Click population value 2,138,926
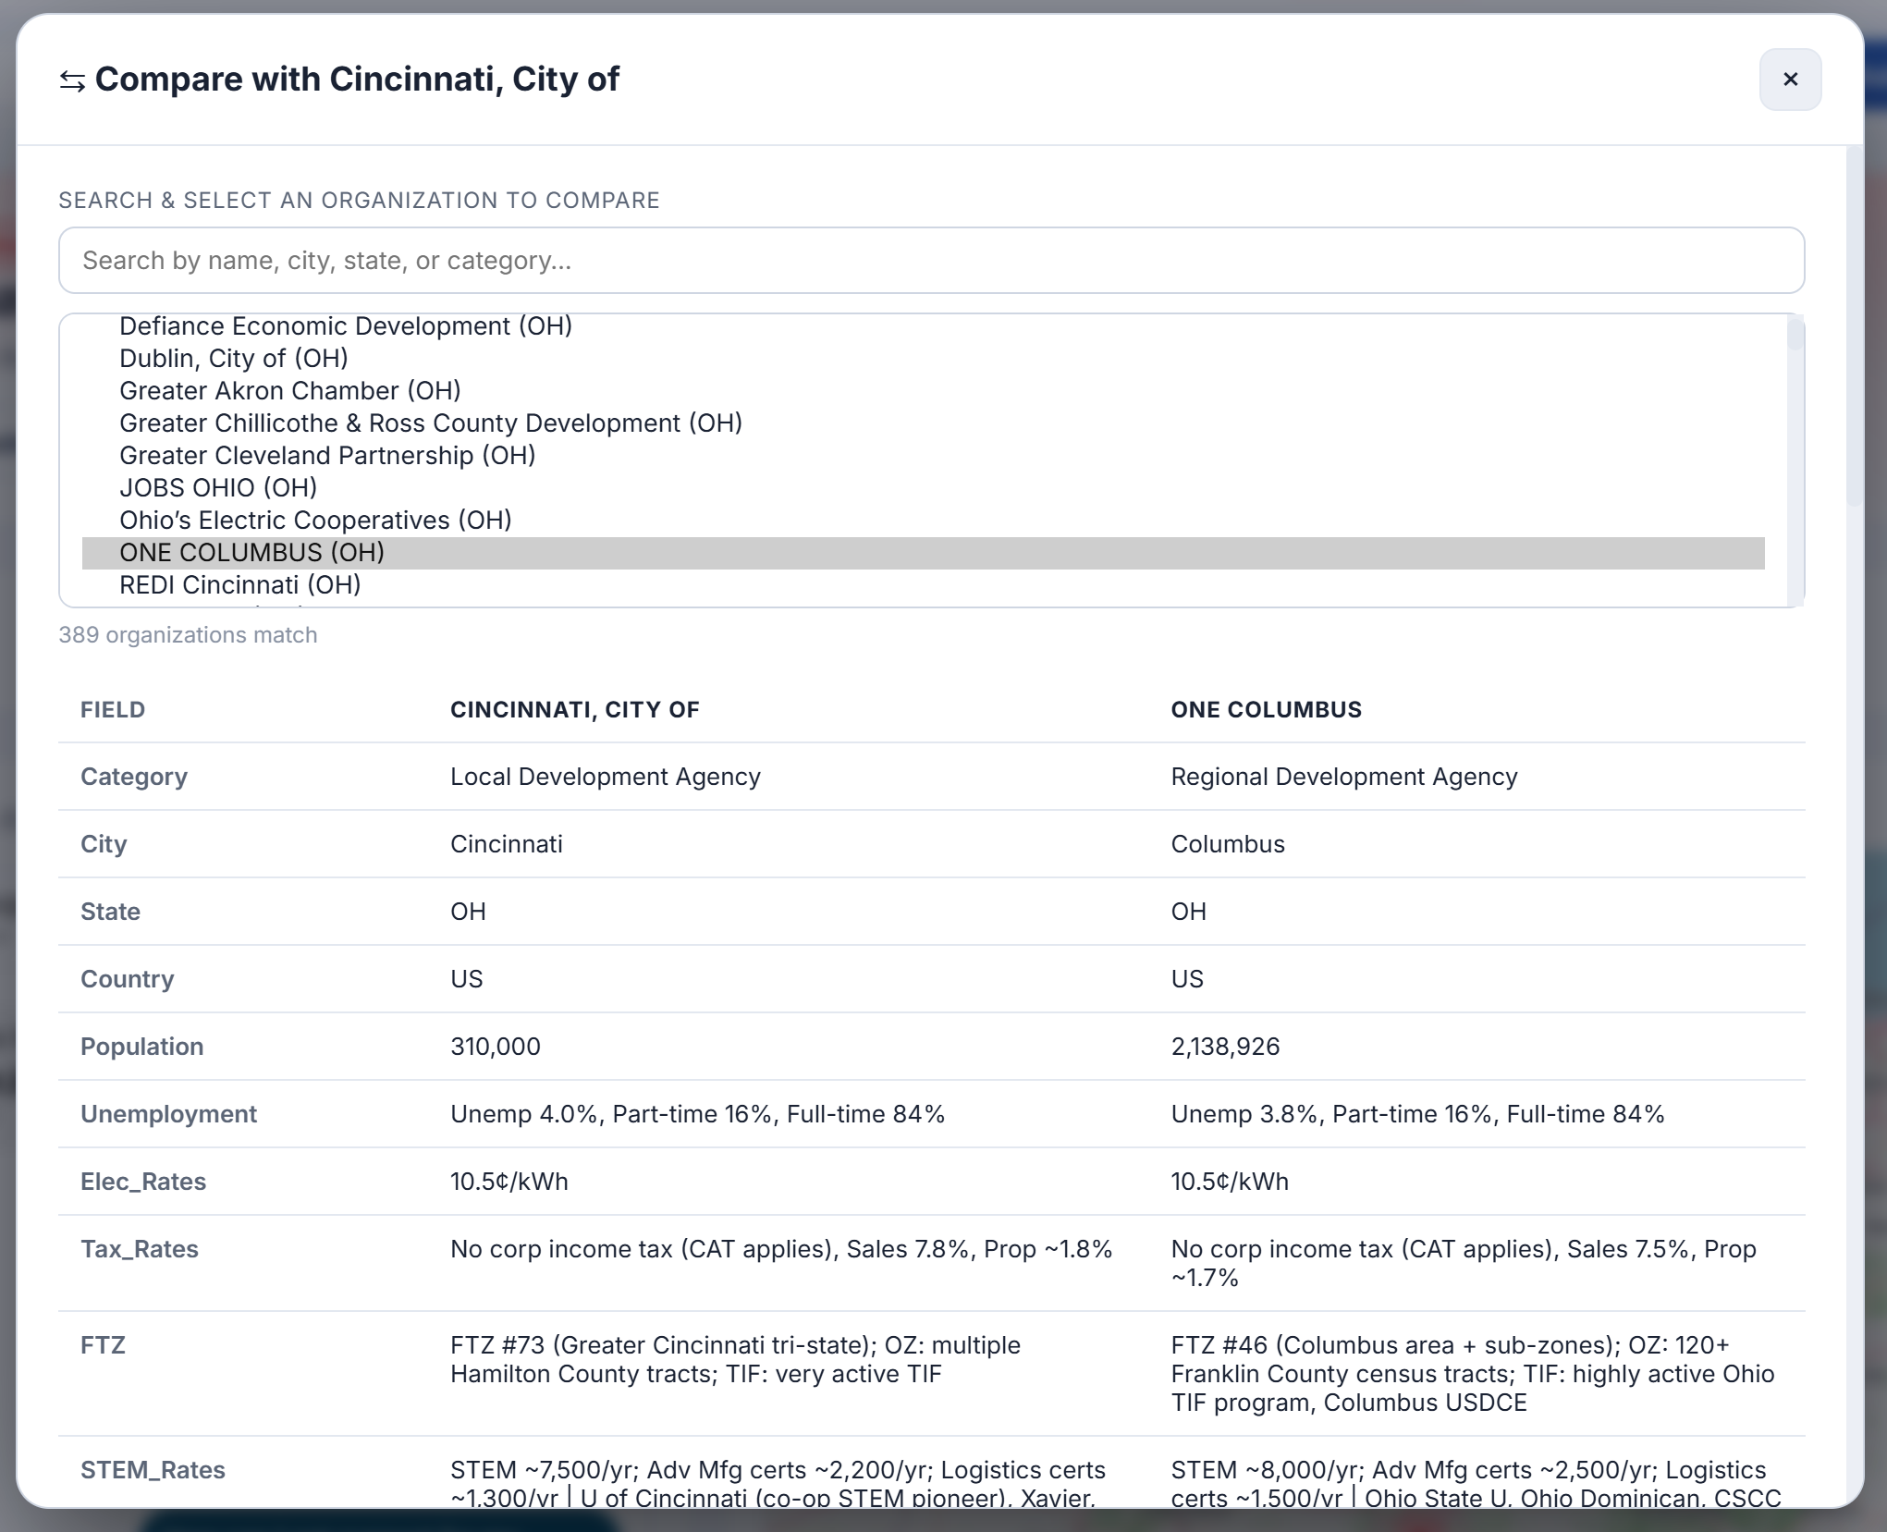The image size is (1887, 1532). (x=1225, y=1047)
